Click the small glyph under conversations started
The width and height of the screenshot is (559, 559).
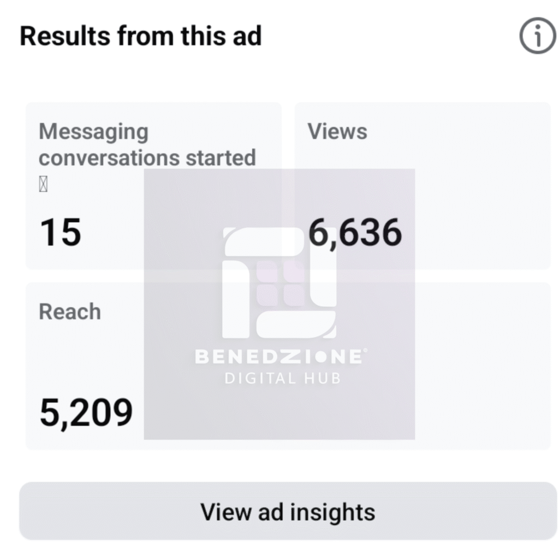[44, 186]
